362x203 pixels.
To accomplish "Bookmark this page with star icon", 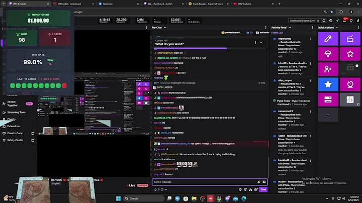I will click(332, 12).
